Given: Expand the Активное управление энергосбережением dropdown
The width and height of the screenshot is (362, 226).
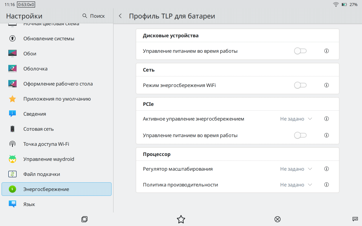Looking at the screenshot, I should tap(296, 119).
